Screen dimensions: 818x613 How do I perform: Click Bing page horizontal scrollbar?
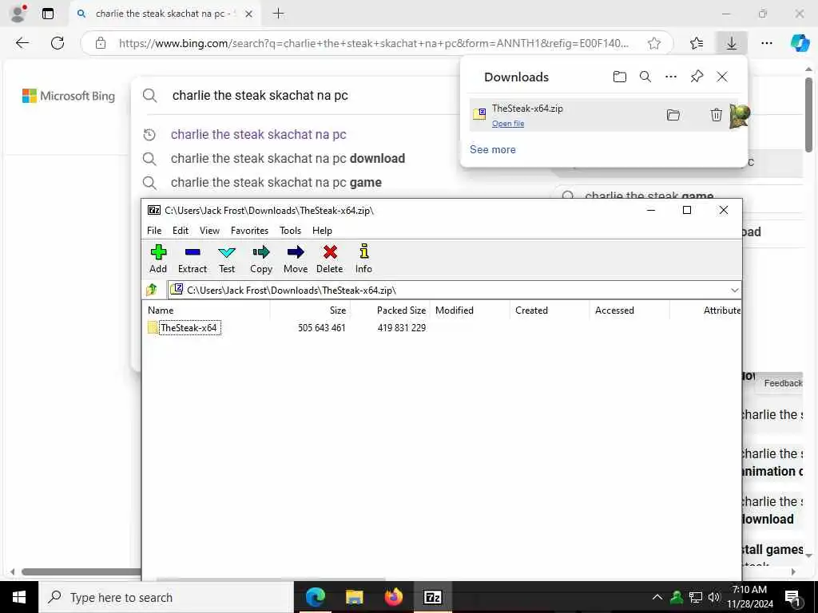pyautogui.click(x=81, y=571)
